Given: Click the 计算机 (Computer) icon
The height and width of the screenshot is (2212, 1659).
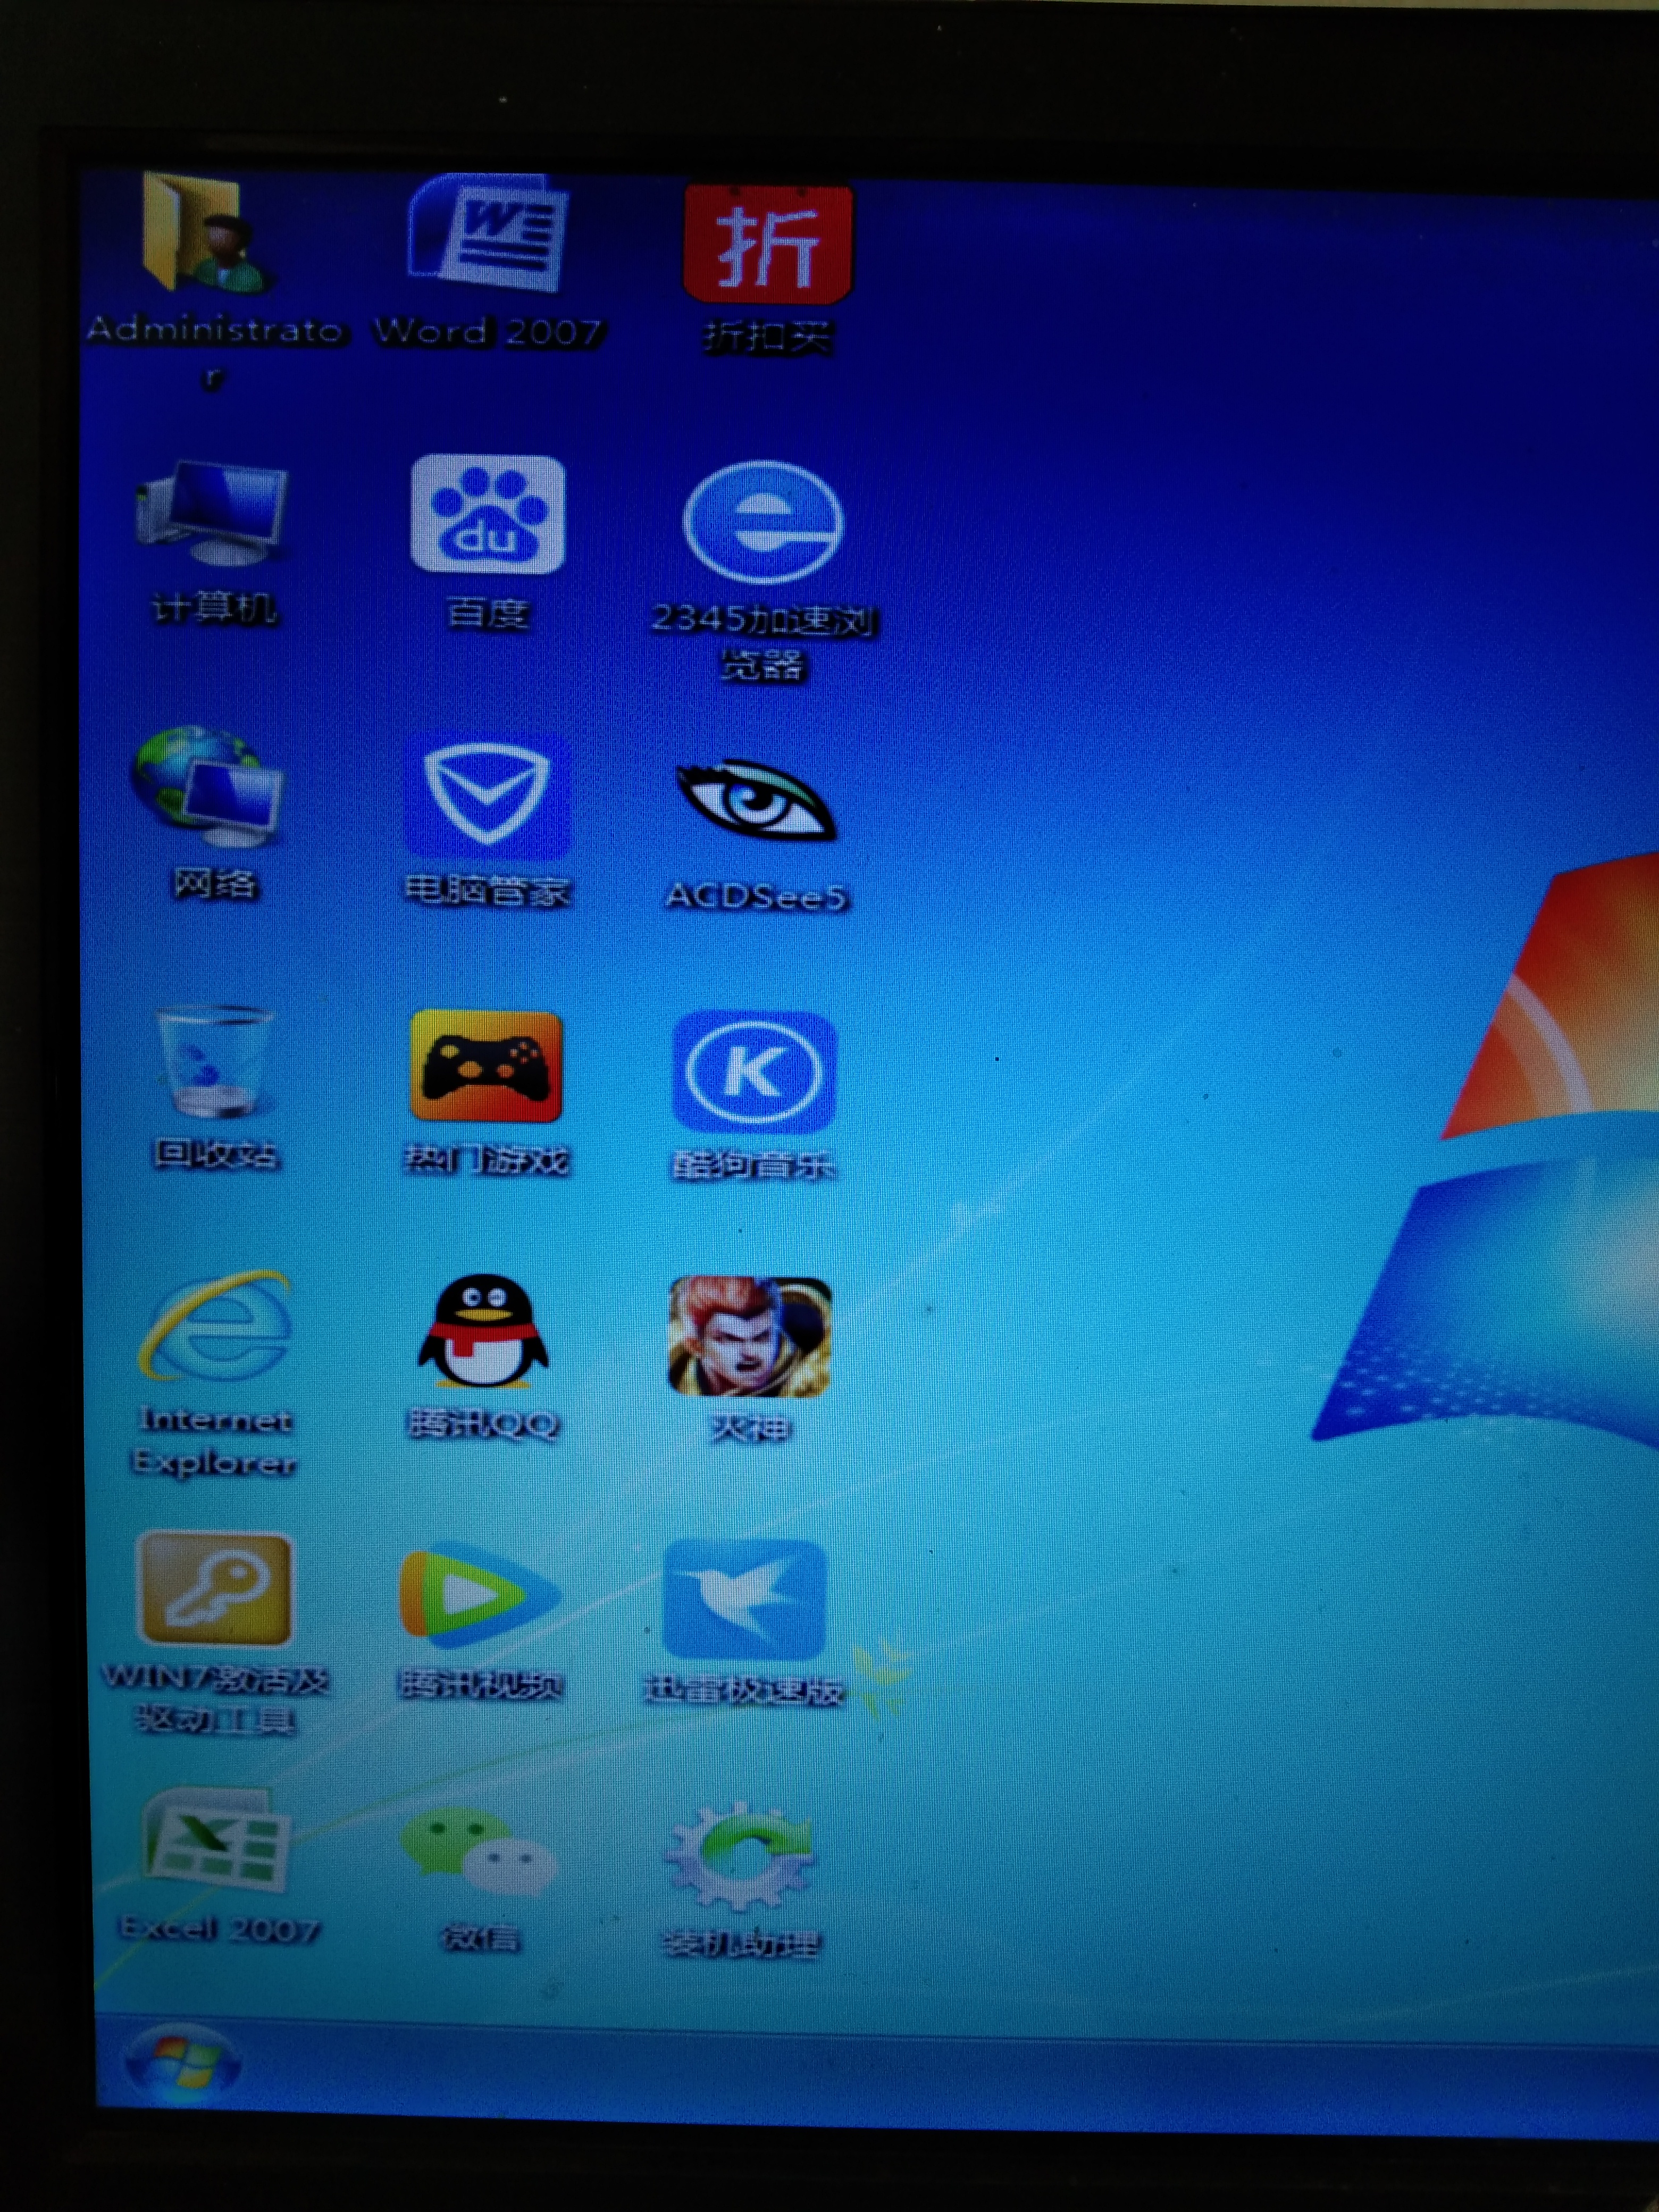Looking at the screenshot, I should [x=213, y=514].
